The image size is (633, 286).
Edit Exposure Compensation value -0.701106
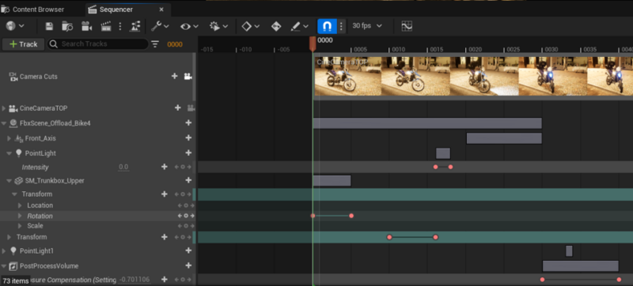135,280
